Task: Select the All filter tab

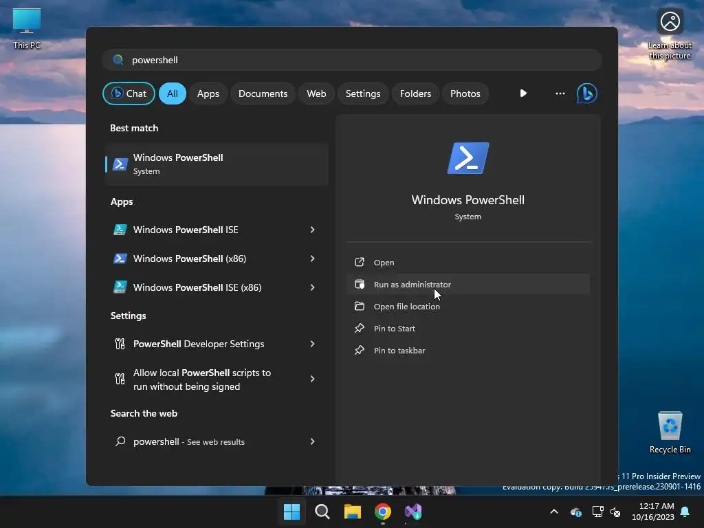Action: click(x=173, y=93)
